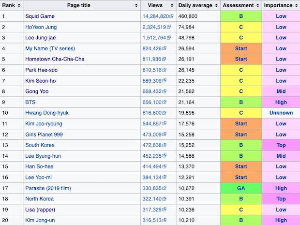The height and width of the screenshot is (225, 300).
Task: Open external link icon next to 2,324,519
Action: click(169, 27)
